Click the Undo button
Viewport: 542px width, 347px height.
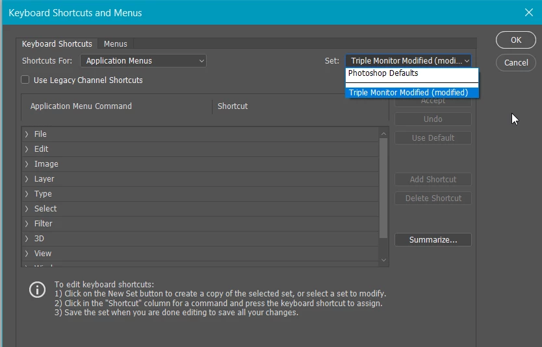coord(433,119)
